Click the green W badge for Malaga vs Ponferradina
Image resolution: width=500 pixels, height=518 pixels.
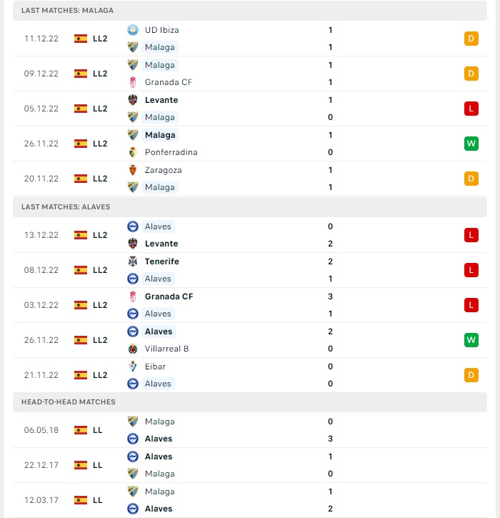(471, 144)
